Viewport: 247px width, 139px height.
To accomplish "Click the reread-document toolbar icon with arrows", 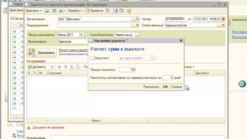I will tap(54, 11).
